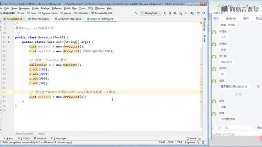Screen dimensions: 262x147
Task: Click the profiler run icon in the toolbar
Action: (180, 13)
